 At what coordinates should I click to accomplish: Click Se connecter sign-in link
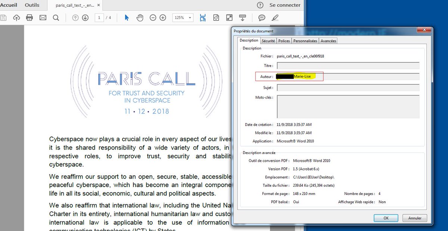(285, 5)
